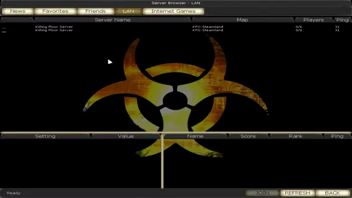Open the Friends tab
This screenshot has height=198, width=352.
coord(95,11)
